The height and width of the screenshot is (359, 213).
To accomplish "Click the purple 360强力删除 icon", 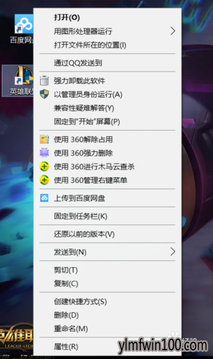I will pyautogui.click(x=44, y=153).
